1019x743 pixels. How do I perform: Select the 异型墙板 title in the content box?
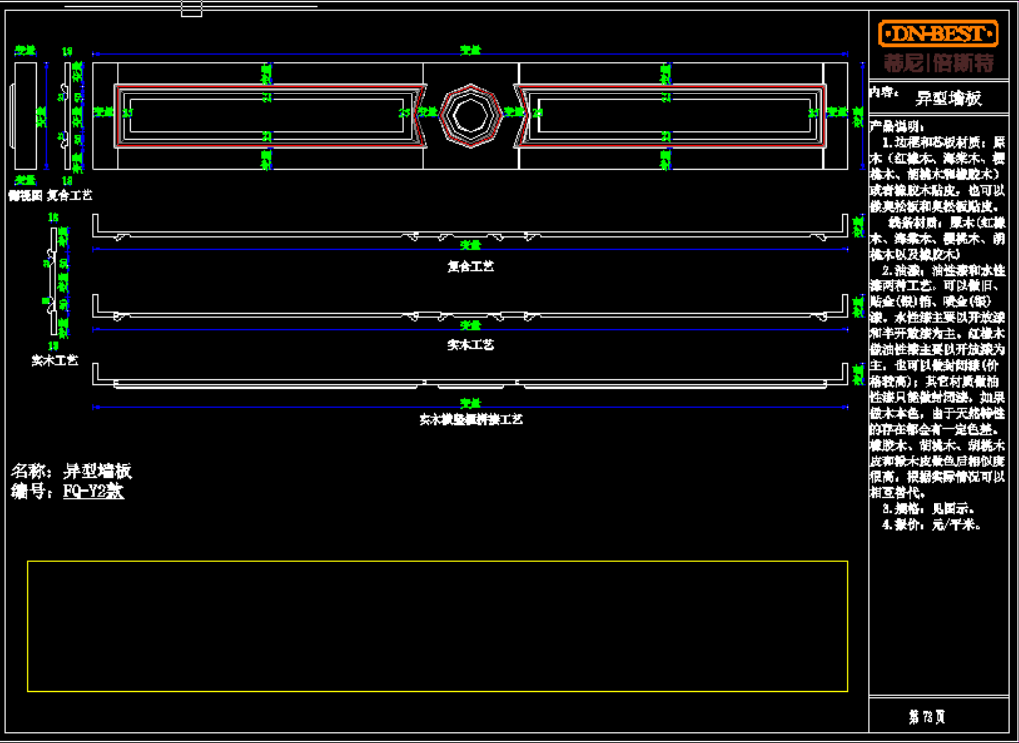[948, 97]
